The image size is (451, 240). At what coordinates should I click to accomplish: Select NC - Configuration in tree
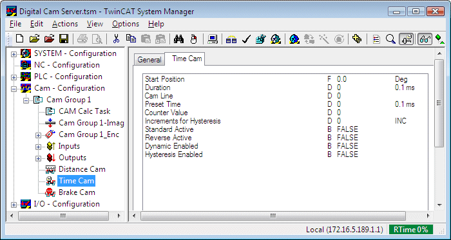coord(67,65)
